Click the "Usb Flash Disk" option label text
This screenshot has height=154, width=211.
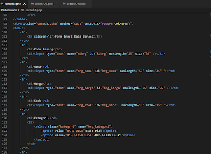[x=107, y=135]
